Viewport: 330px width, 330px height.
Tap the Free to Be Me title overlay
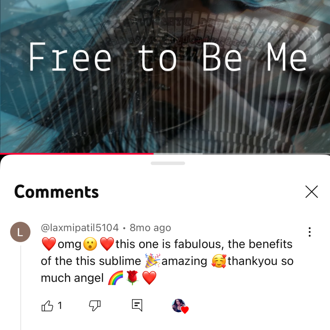pyautogui.click(x=168, y=57)
